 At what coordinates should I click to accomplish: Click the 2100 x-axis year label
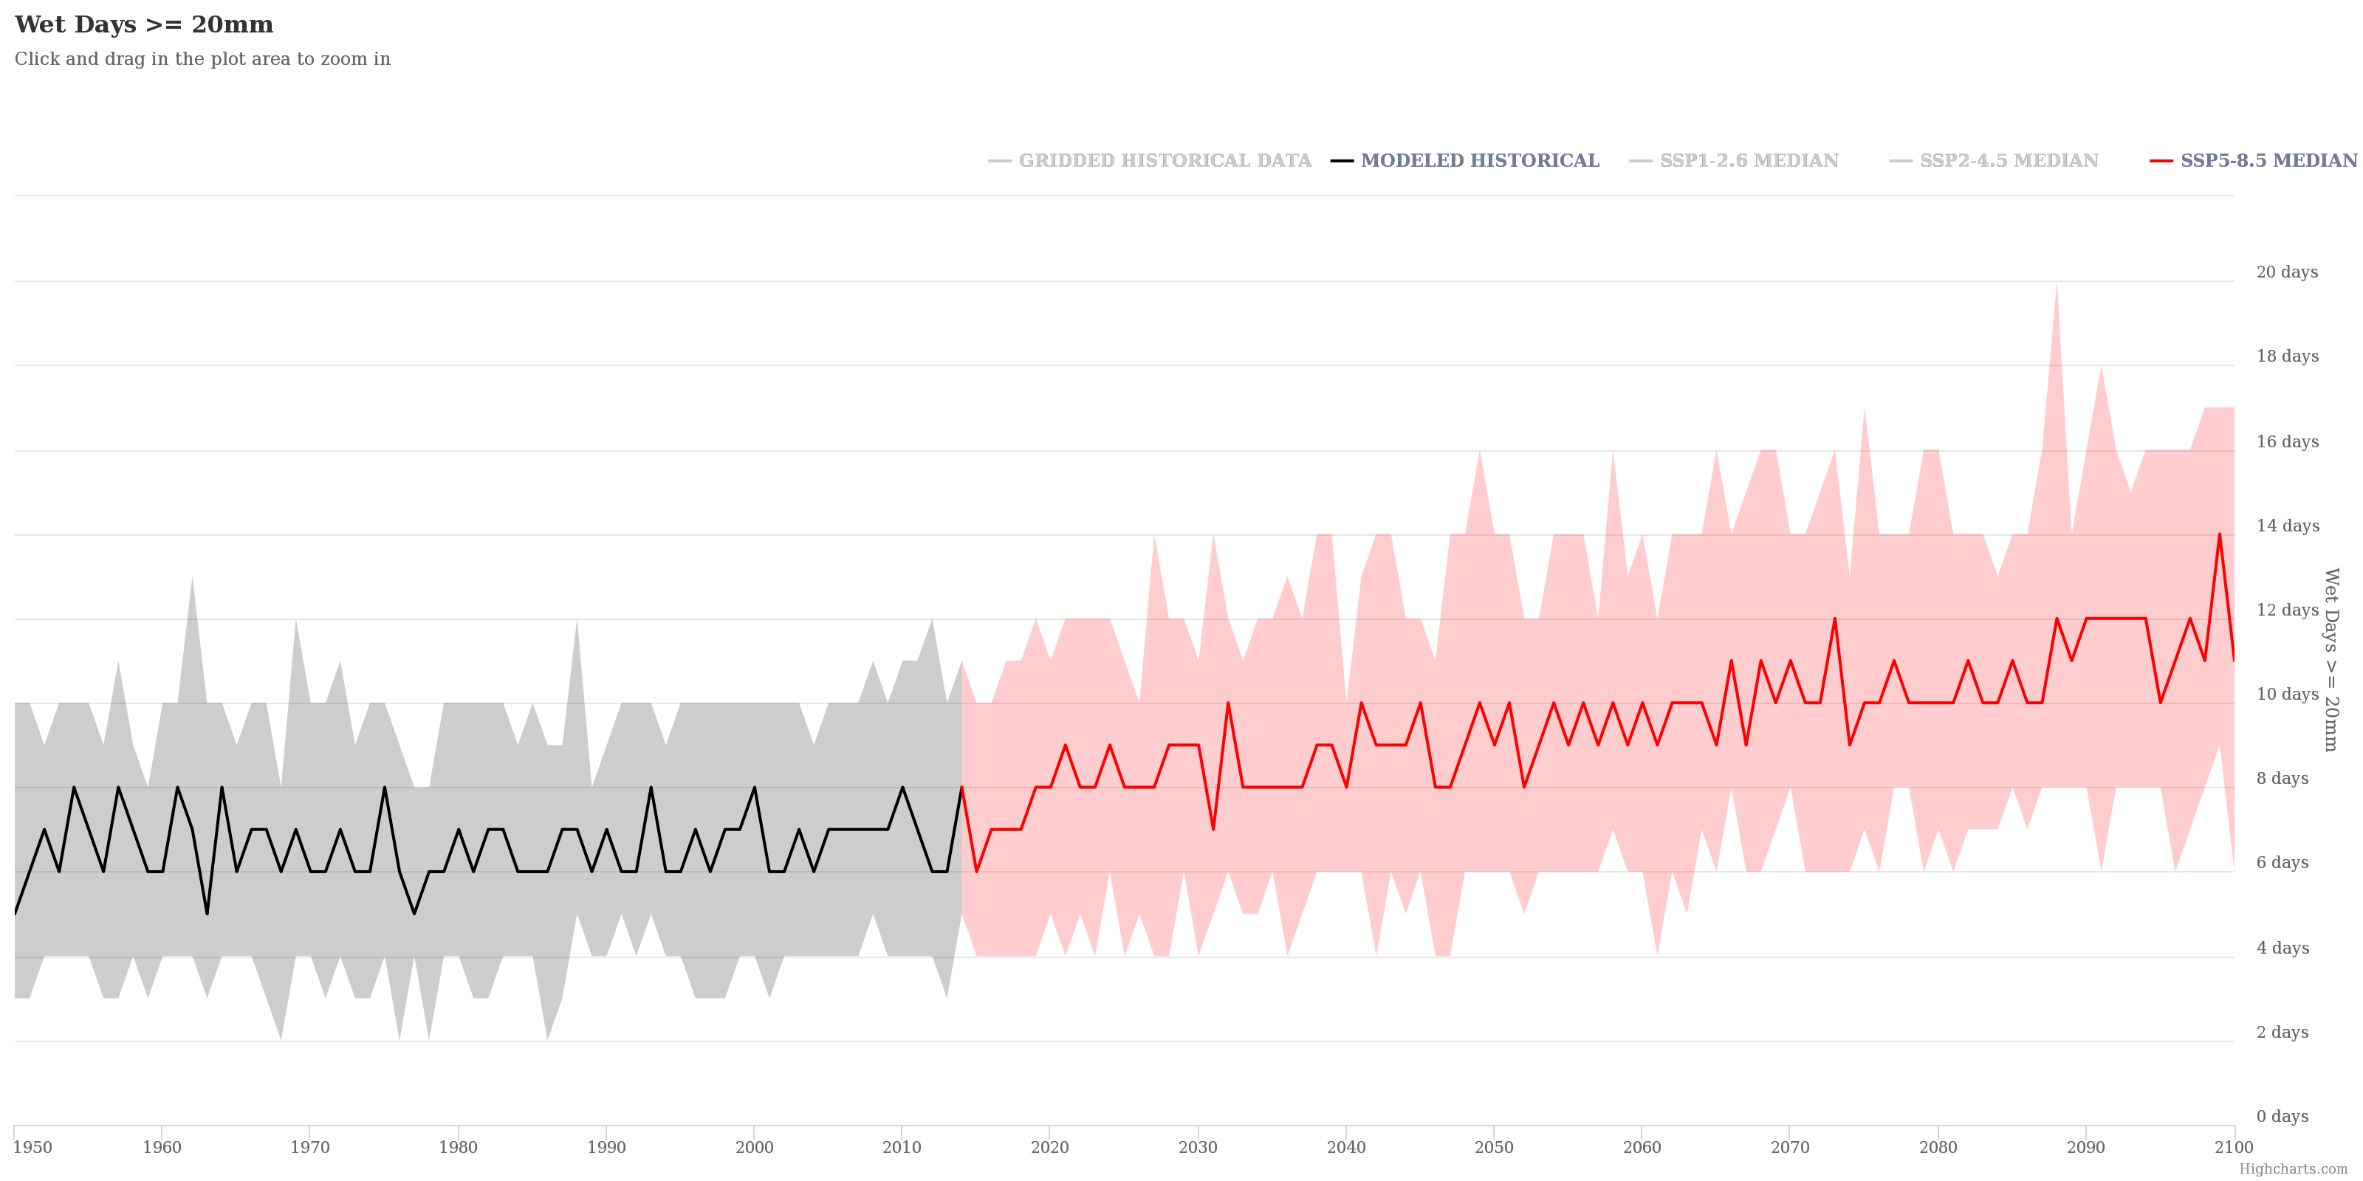point(2233,1147)
